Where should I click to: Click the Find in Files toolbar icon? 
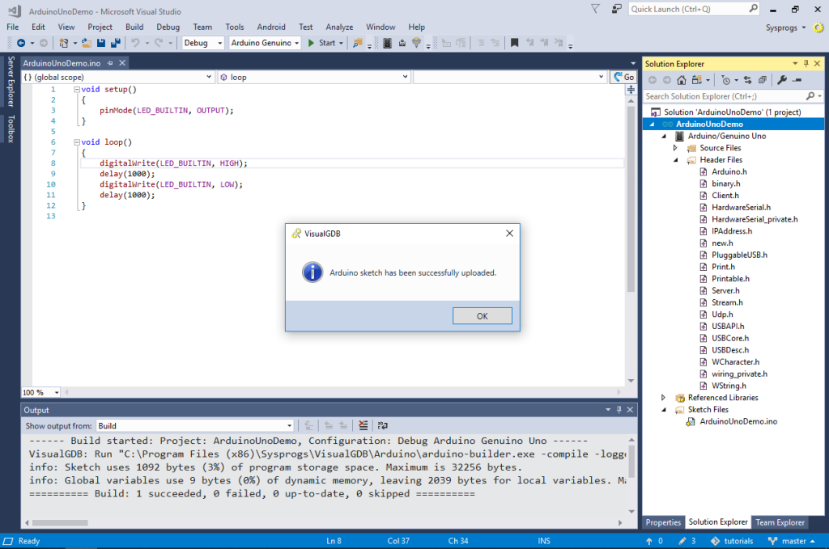tap(358, 43)
